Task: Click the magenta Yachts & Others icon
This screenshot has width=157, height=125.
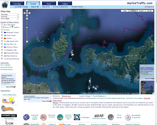Action: [x=5, y=47]
